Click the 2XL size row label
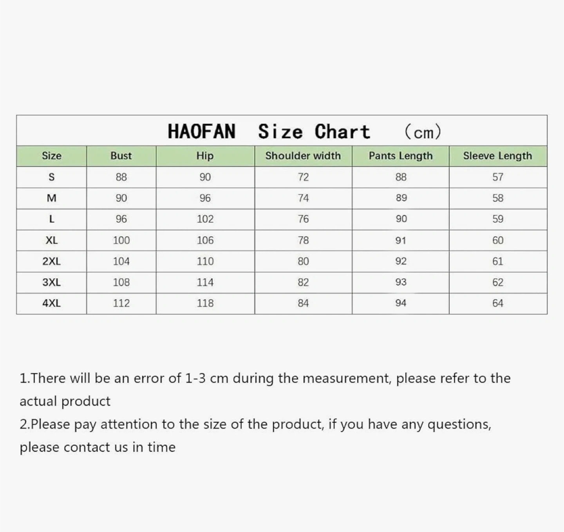This screenshot has width=564, height=532. [x=52, y=261]
